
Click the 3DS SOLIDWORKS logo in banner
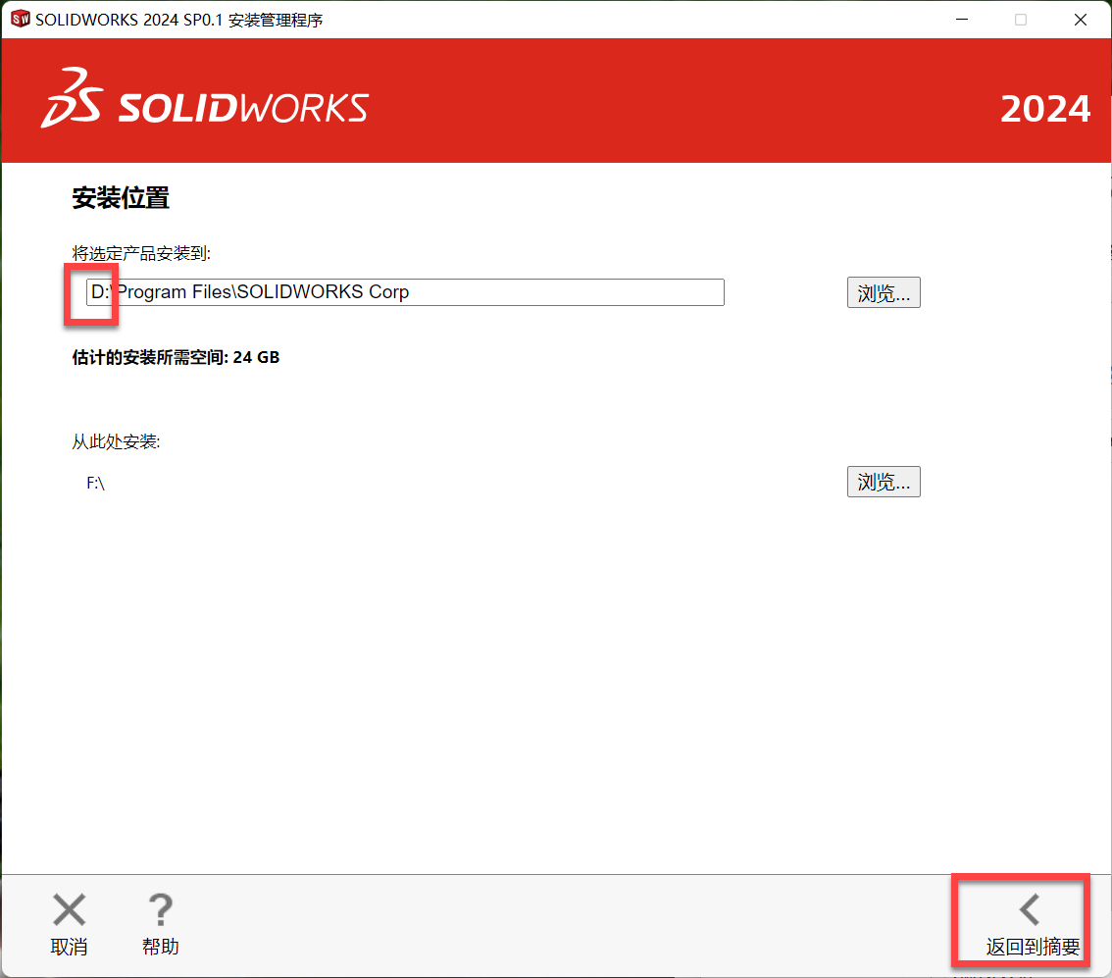point(204,99)
